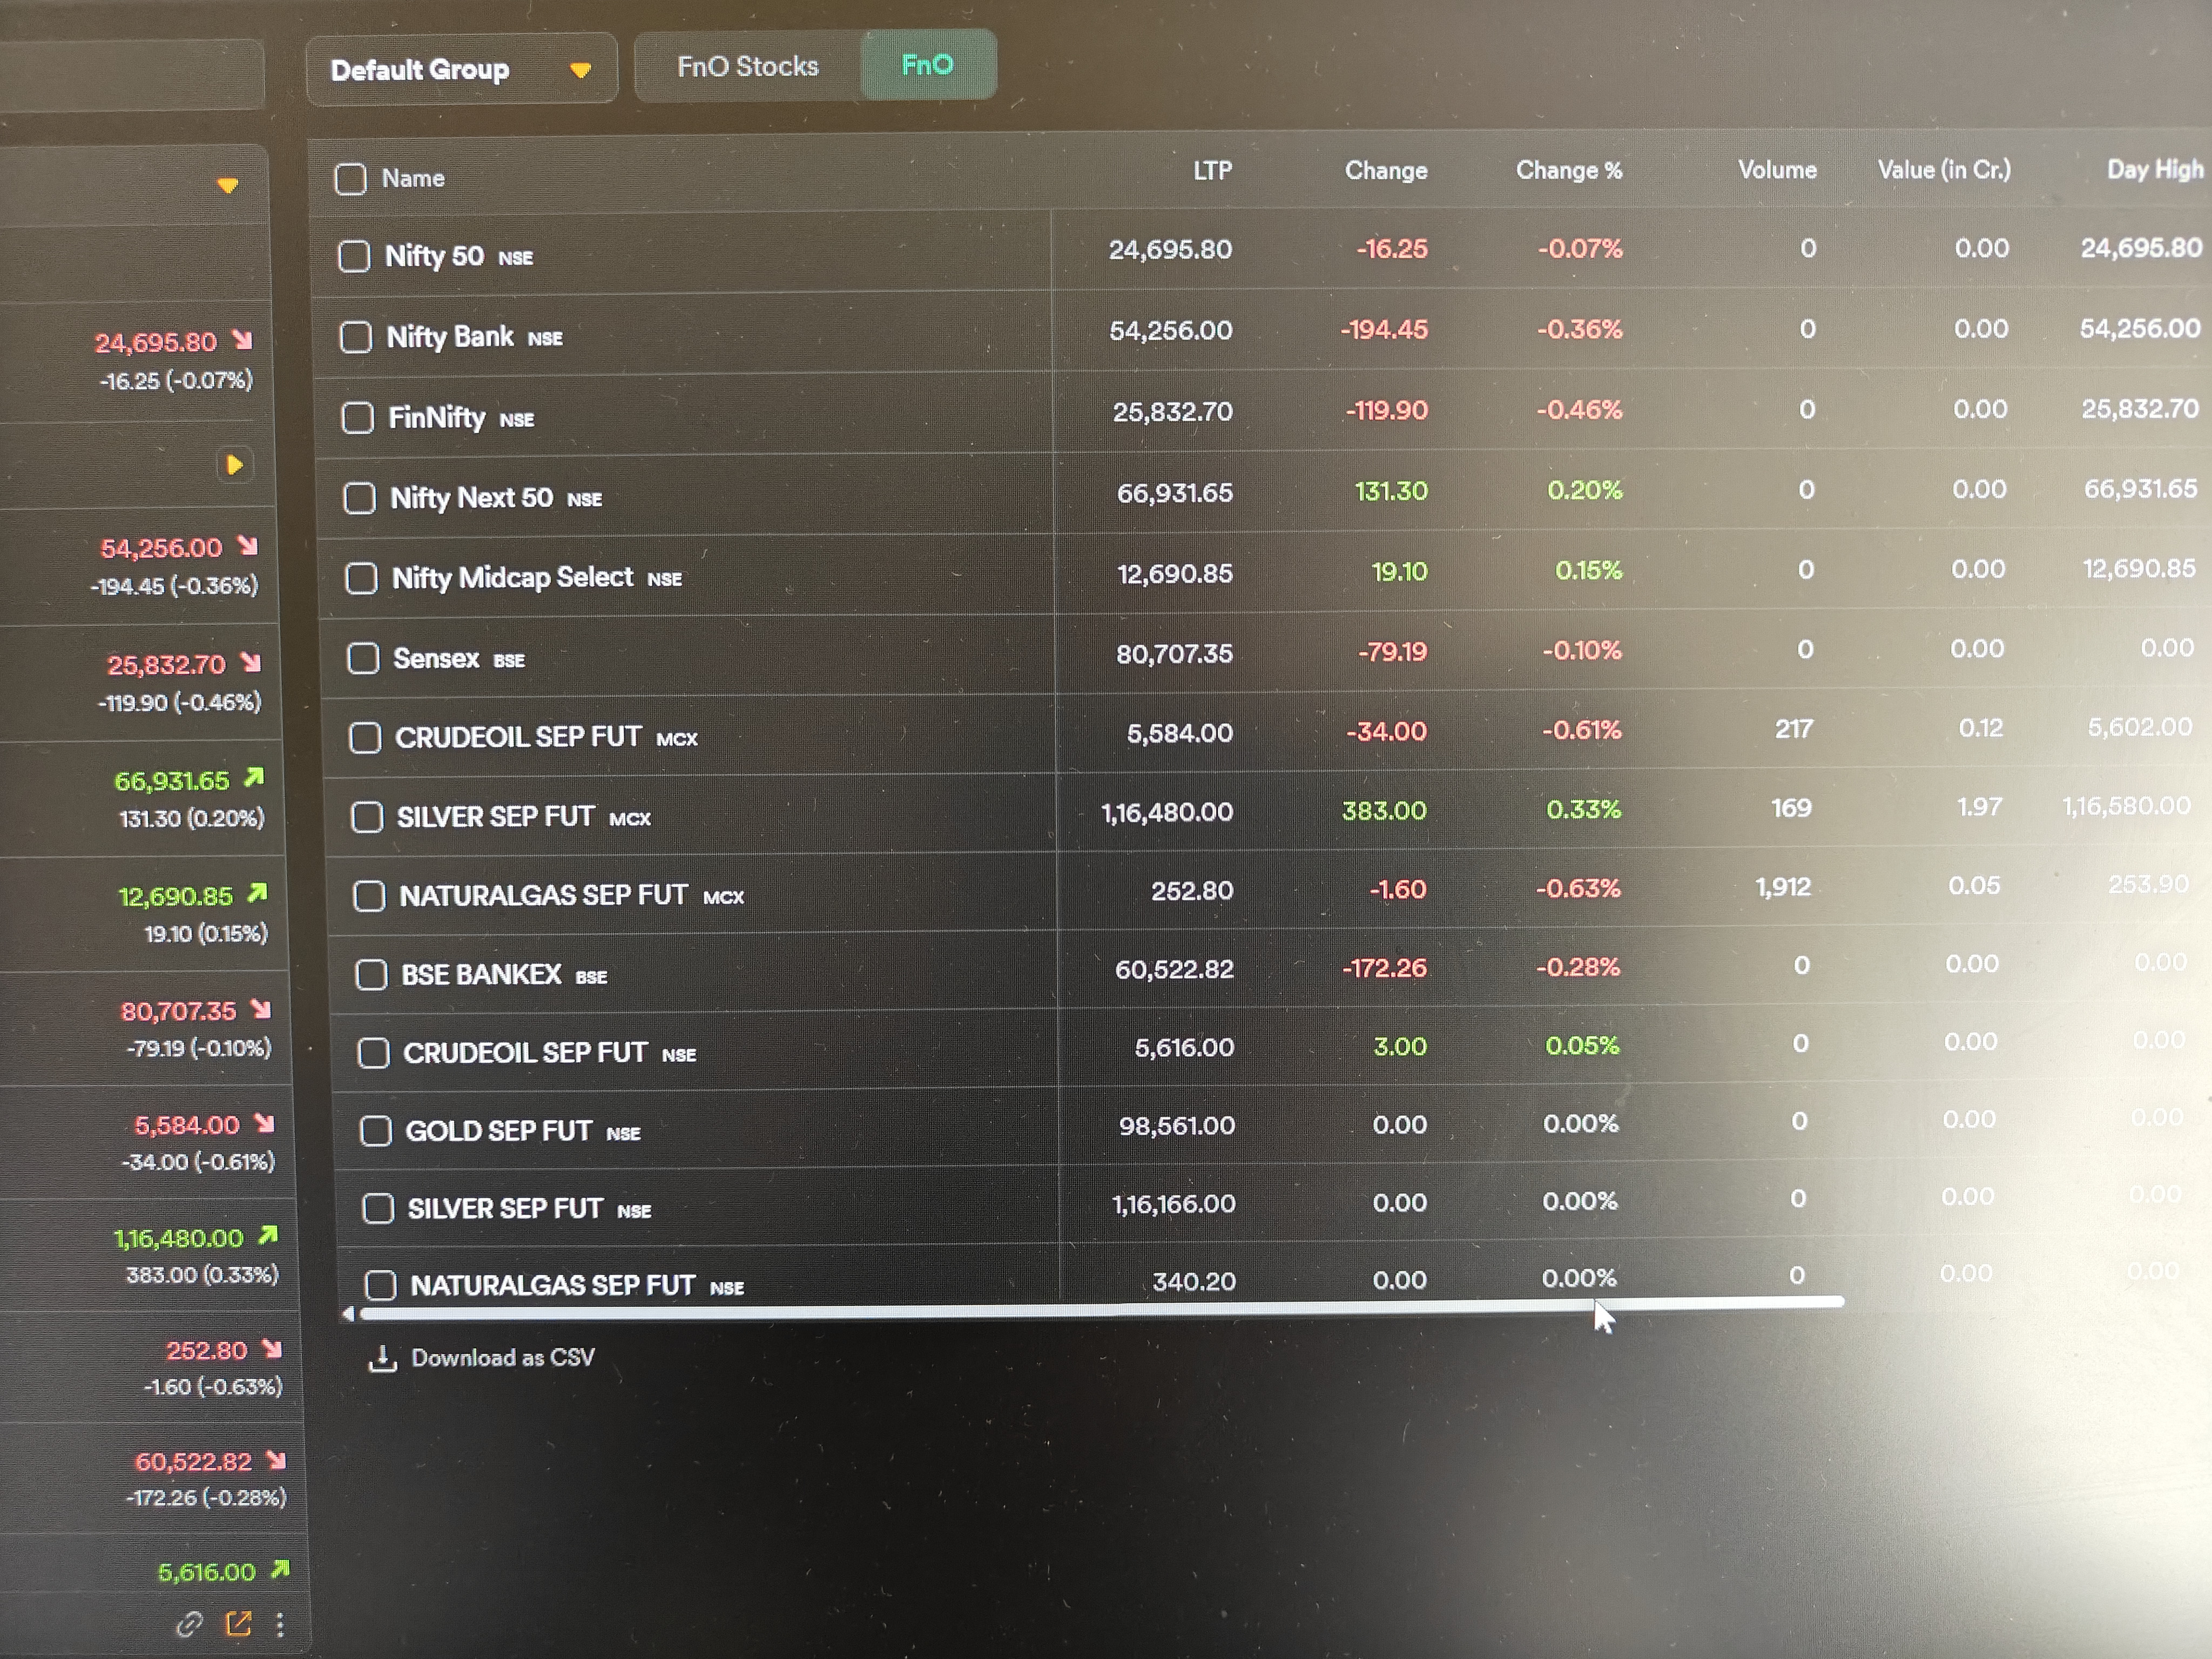The image size is (2212, 1659).
Task: Check the Nifty 50 row checkbox
Action: point(354,256)
